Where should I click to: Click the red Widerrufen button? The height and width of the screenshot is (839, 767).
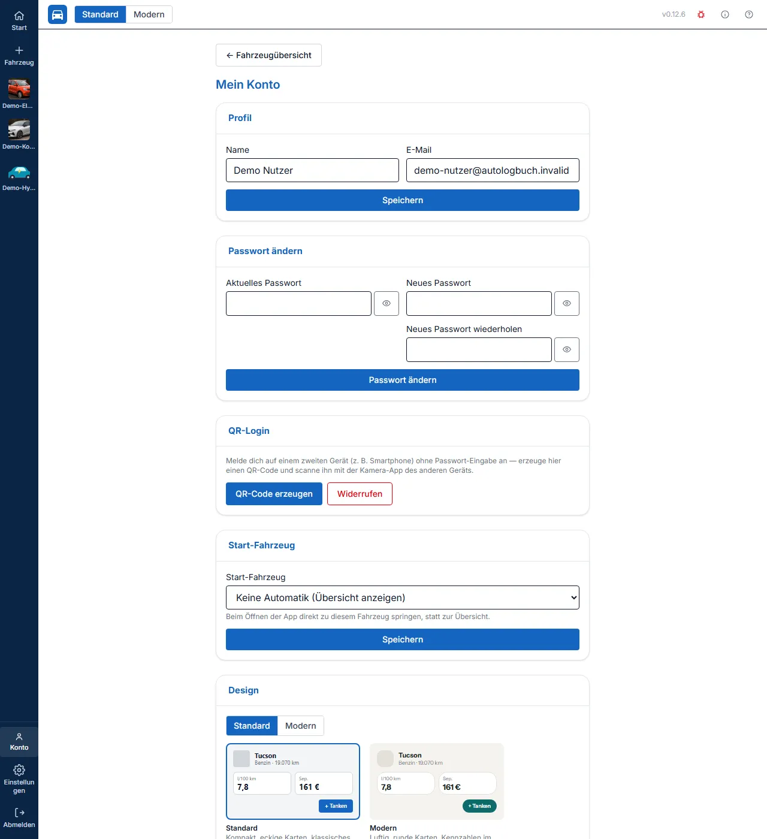tap(360, 494)
